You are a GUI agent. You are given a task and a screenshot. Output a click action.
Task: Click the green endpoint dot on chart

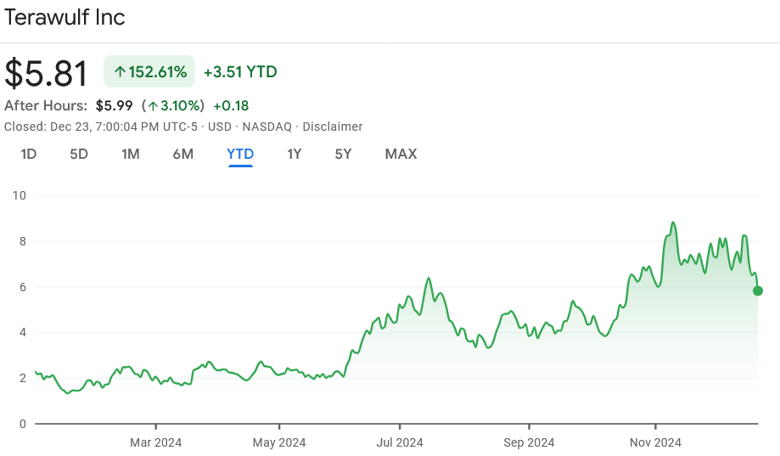(x=758, y=290)
